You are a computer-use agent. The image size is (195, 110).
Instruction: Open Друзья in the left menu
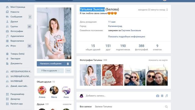point(14,22)
